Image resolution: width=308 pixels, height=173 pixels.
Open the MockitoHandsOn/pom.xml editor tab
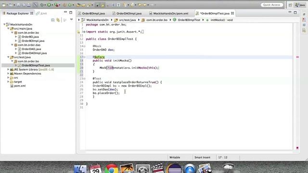[x=168, y=13]
